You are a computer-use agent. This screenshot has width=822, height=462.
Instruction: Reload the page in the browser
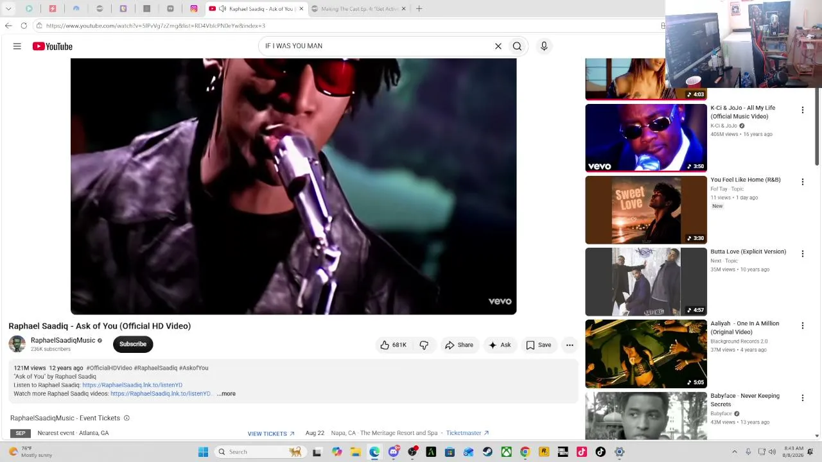click(24, 26)
